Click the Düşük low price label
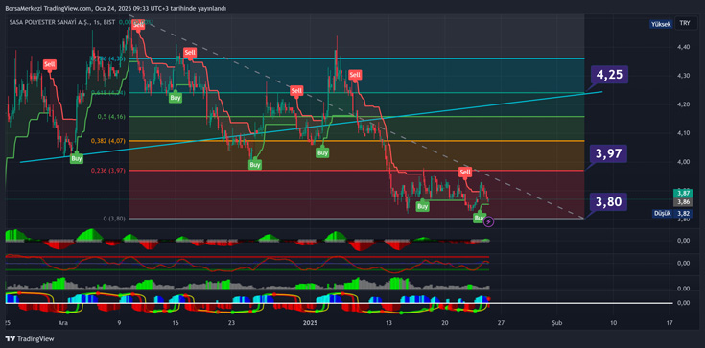 click(661, 214)
